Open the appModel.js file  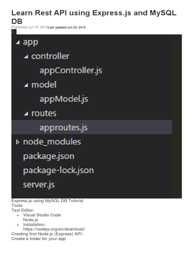[64, 99]
